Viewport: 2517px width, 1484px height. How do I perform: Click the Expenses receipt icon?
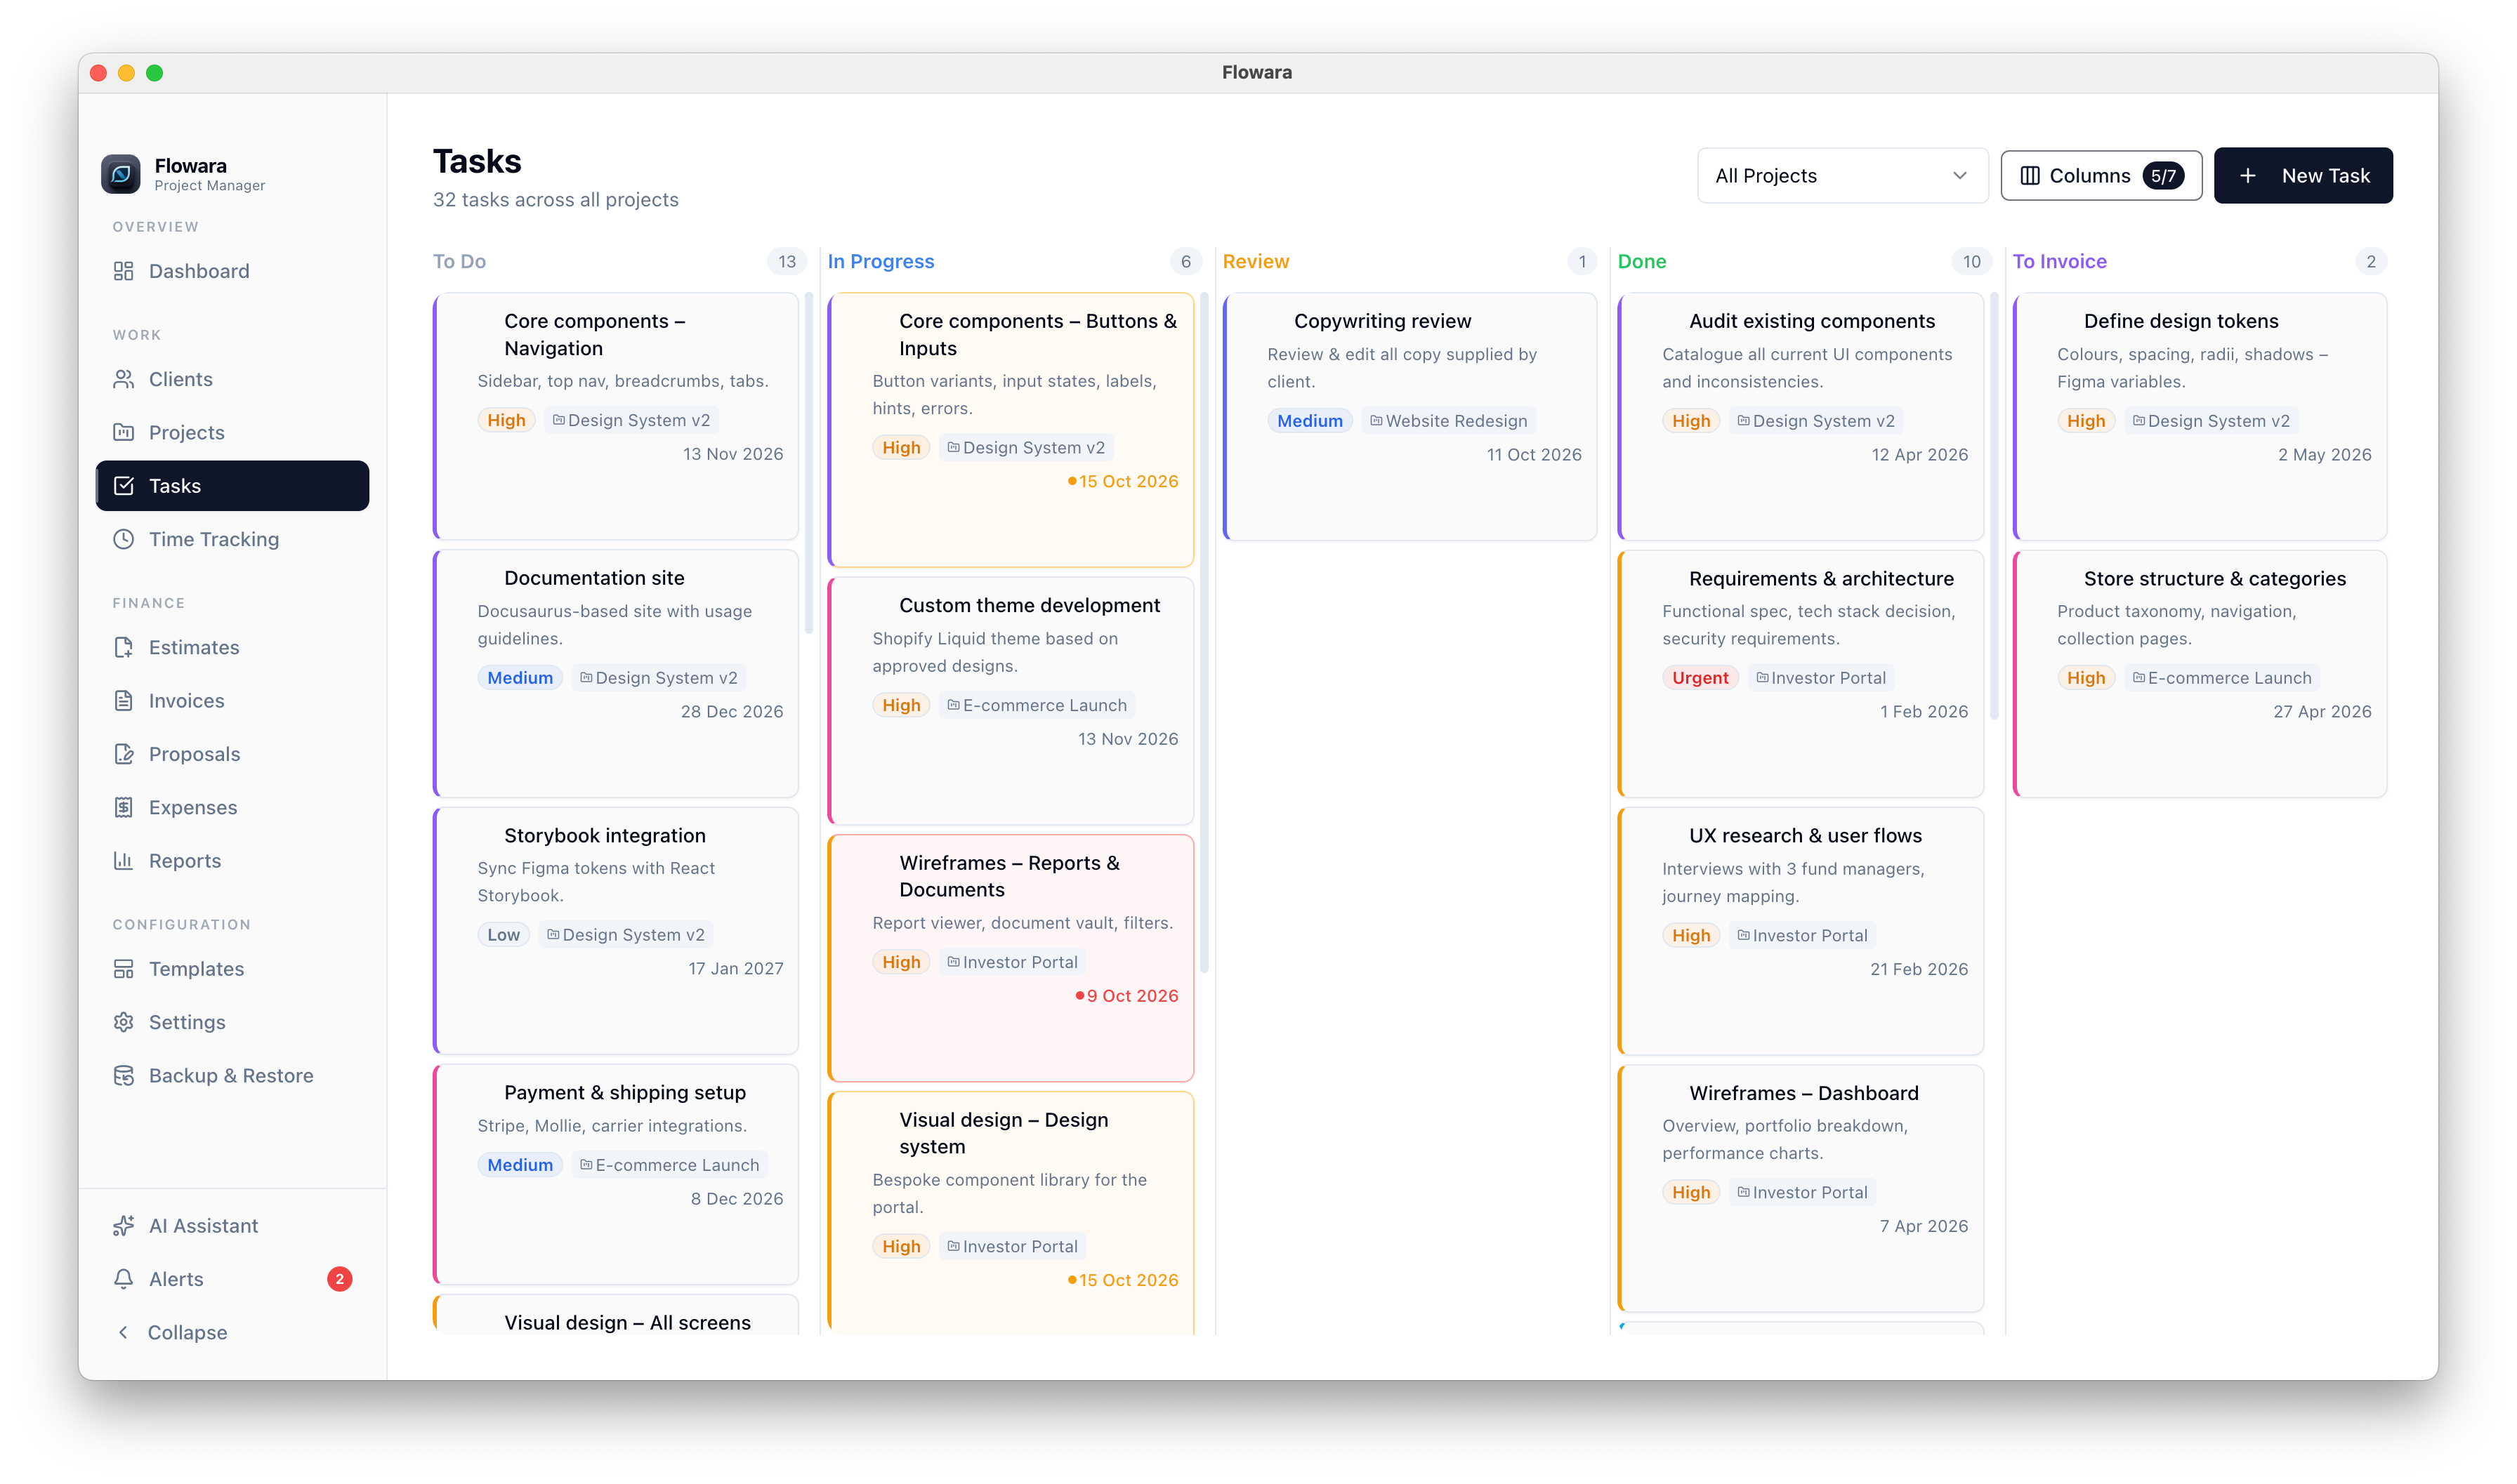click(x=123, y=807)
